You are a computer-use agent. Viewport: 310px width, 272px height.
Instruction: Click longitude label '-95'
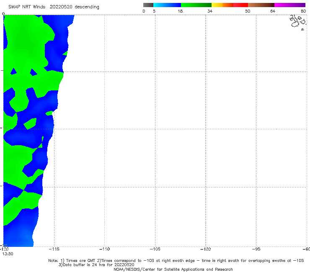pos(256,249)
